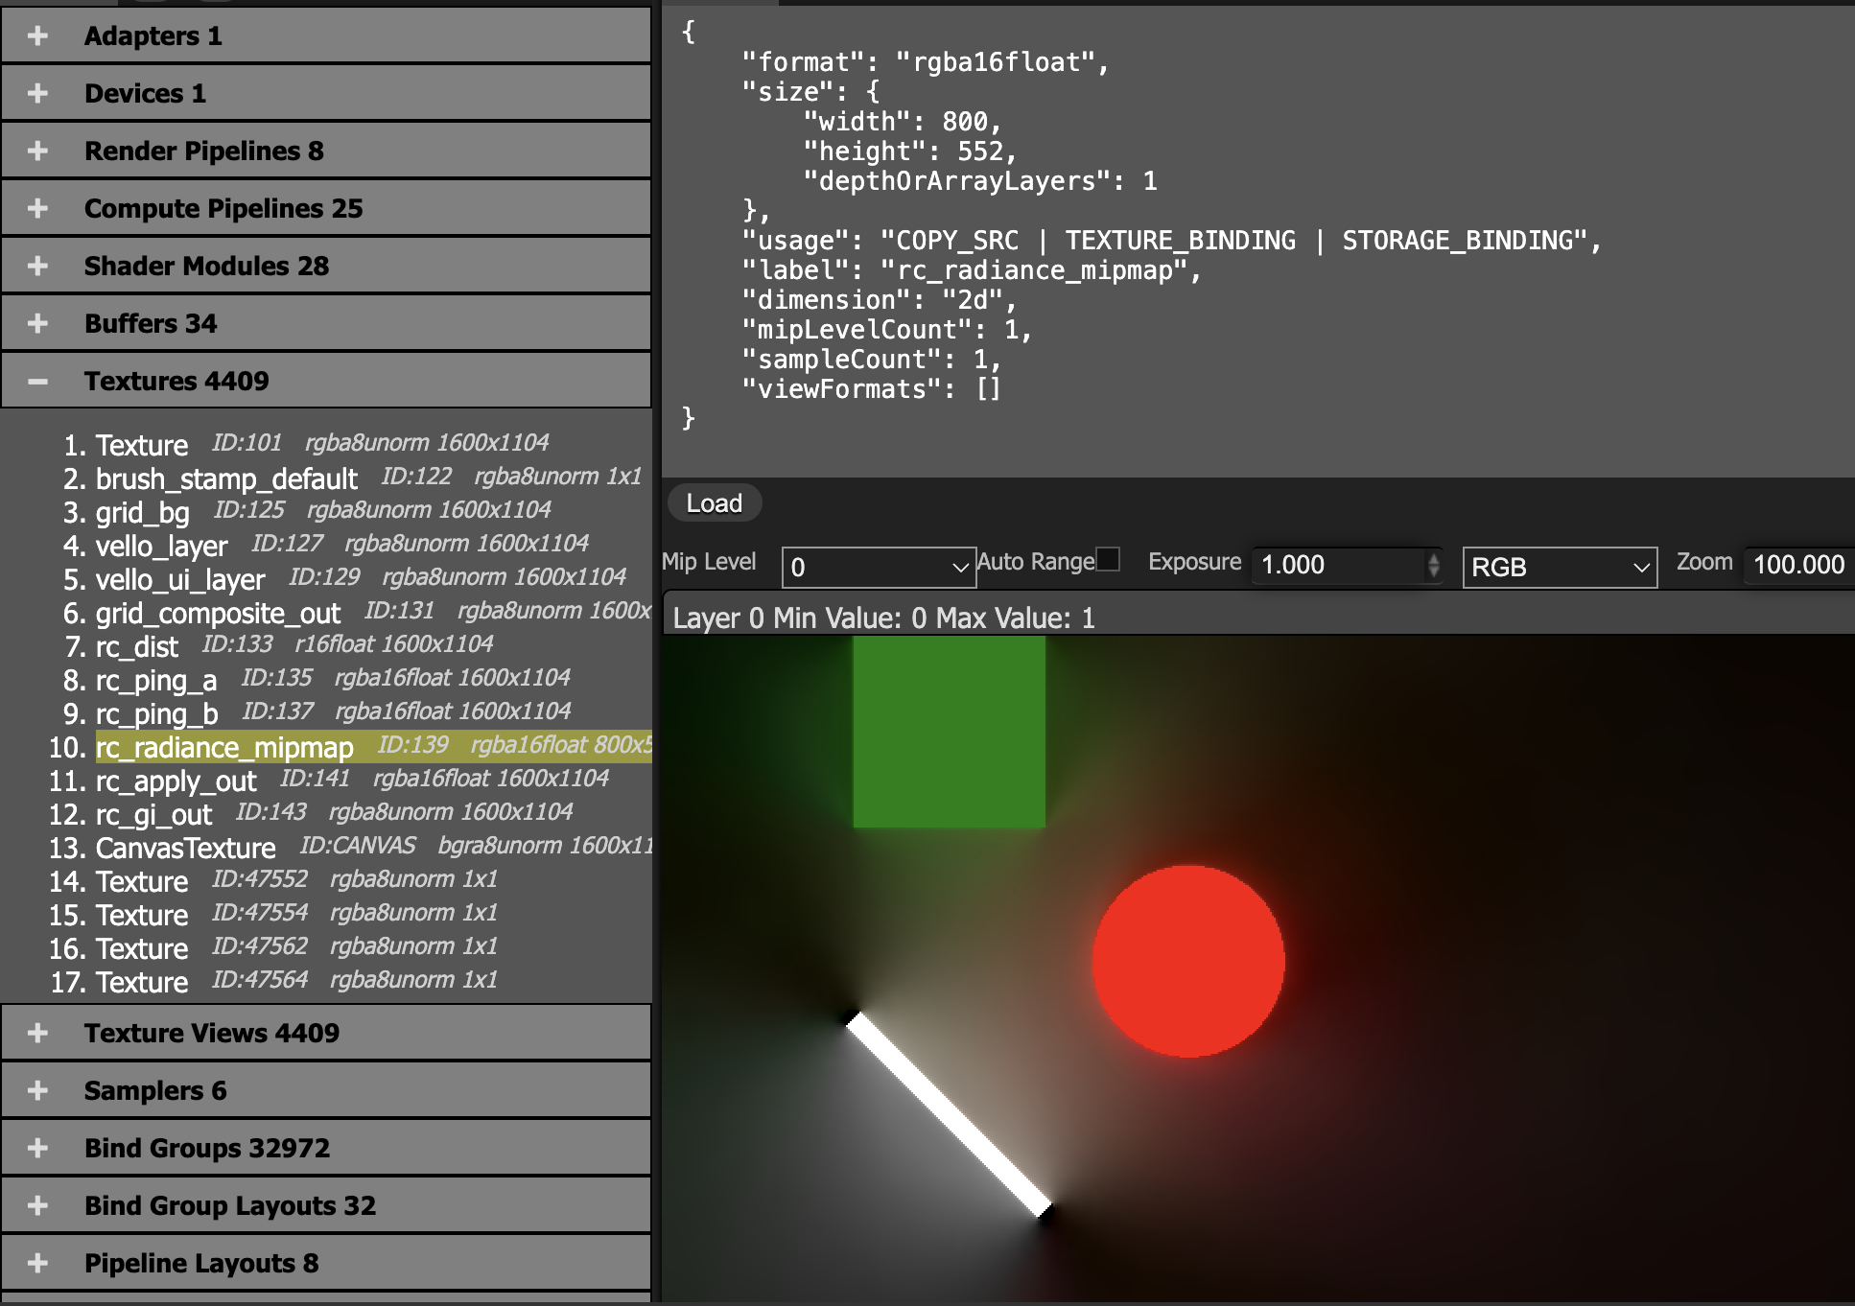Screen dimensions: 1855x1306
Task: Click plus icon beside Shader Modules
Action: (37, 266)
